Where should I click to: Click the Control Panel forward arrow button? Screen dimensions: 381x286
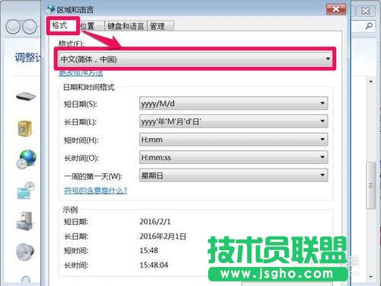point(30,27)
